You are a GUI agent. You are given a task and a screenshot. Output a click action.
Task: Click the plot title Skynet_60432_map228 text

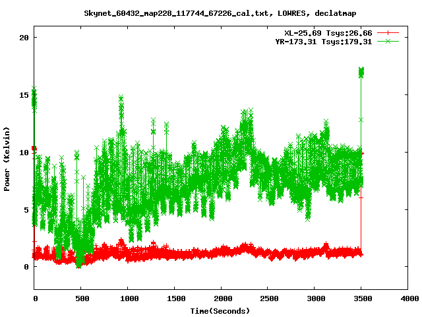[x=220, y=13]
